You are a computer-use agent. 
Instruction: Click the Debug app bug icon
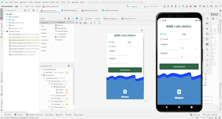pos(176,7)
